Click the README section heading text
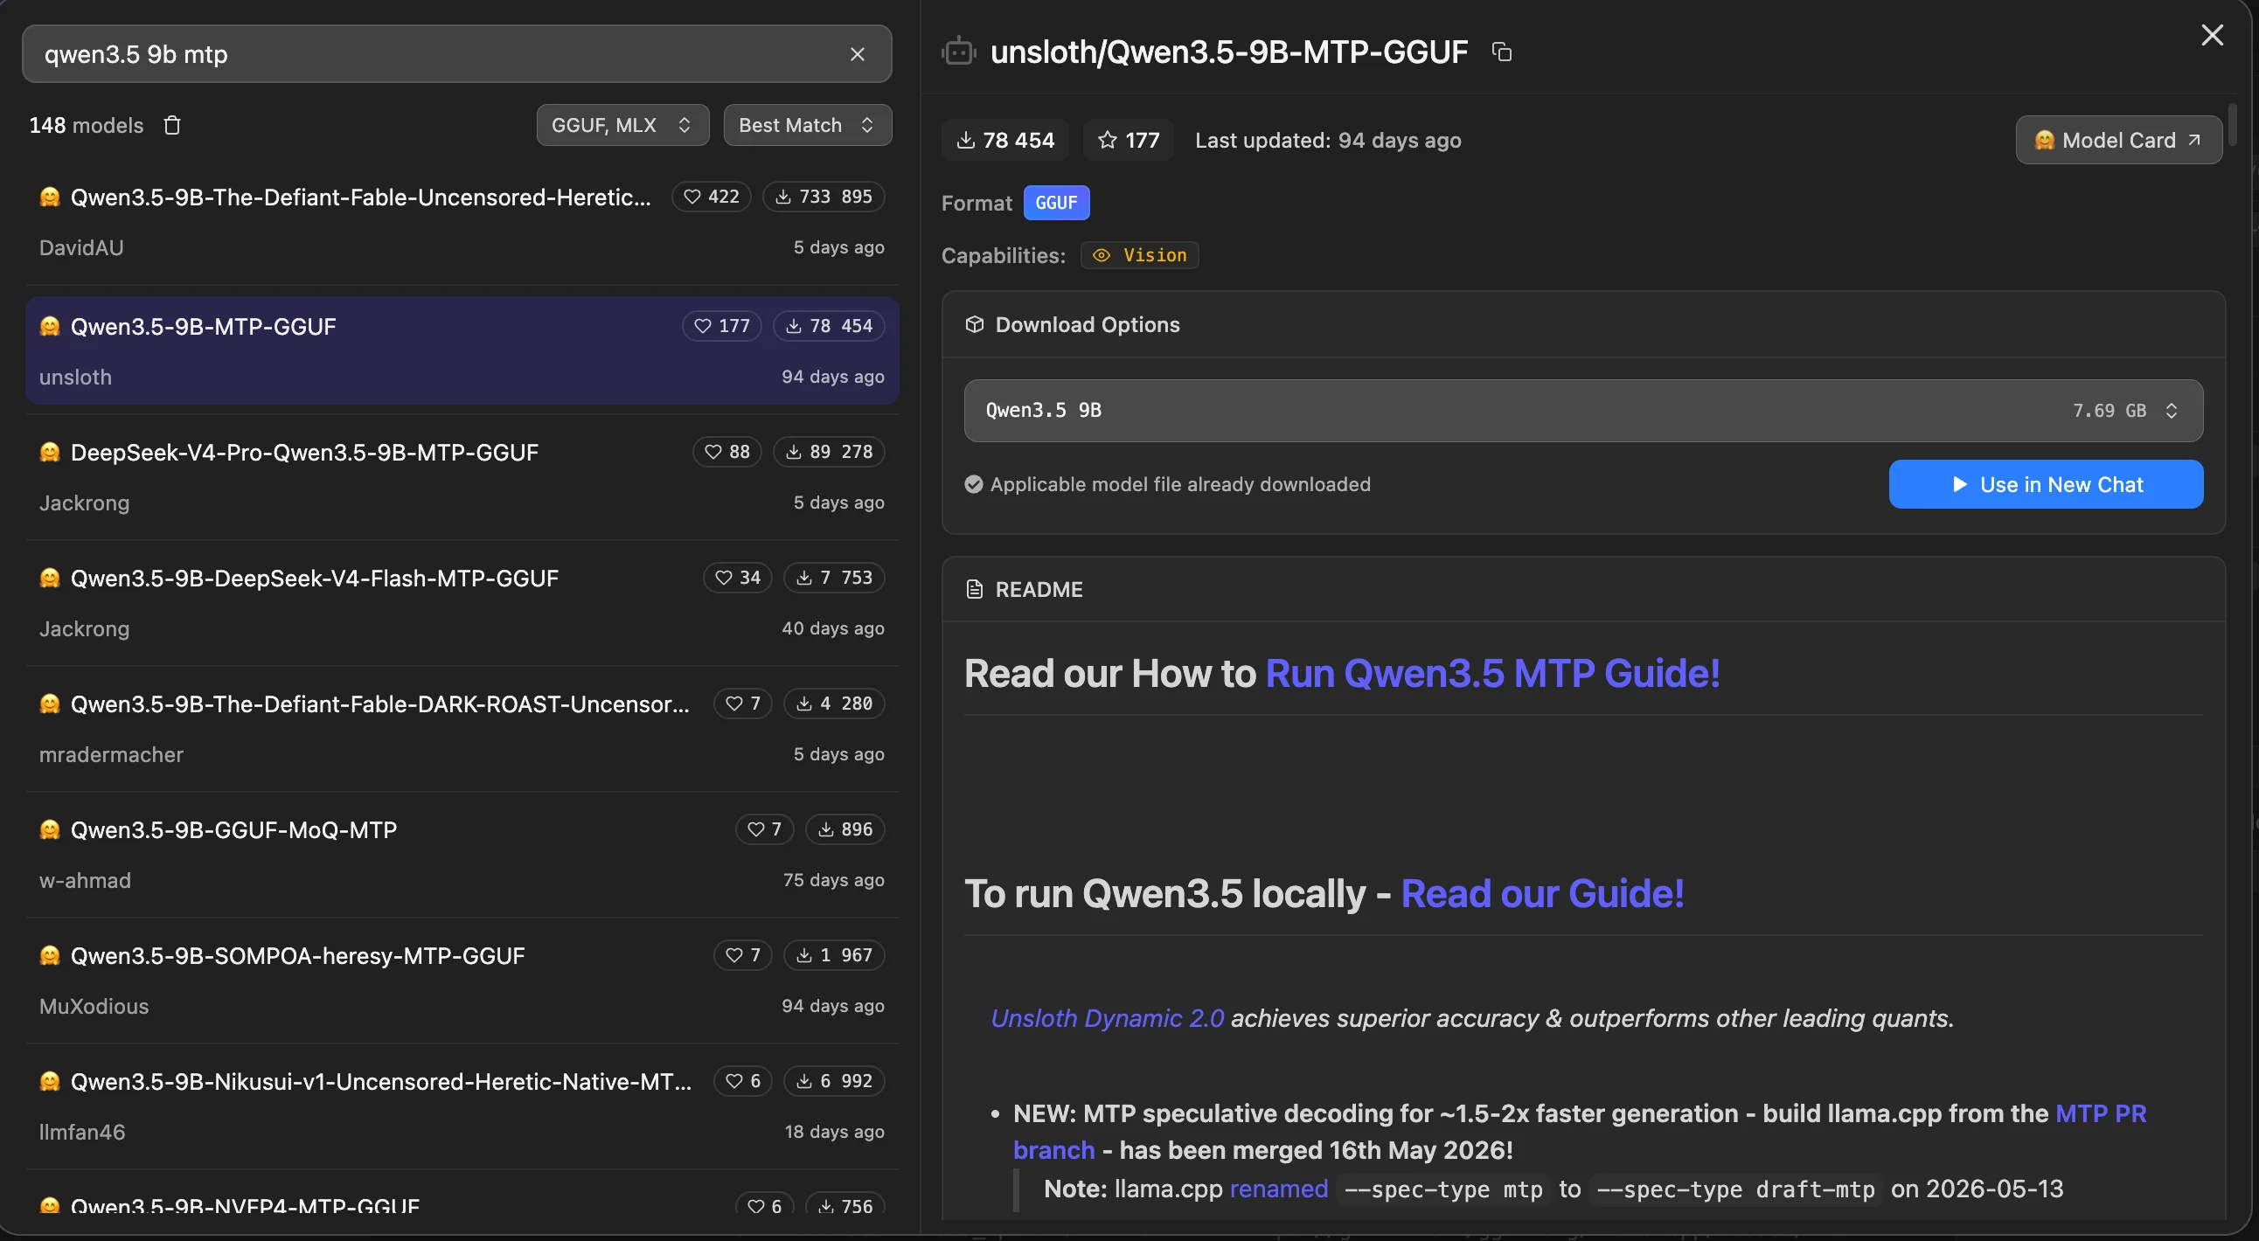The image size is (2259, 1241). pos(1039,590)
